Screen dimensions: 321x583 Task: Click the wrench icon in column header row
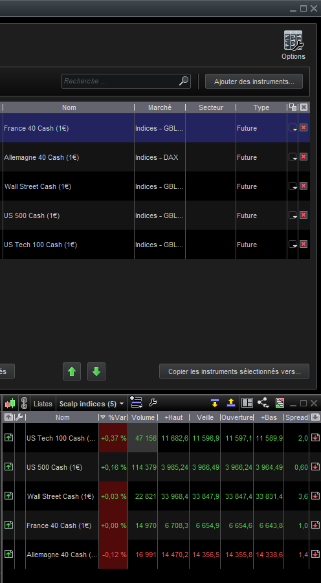19,417
